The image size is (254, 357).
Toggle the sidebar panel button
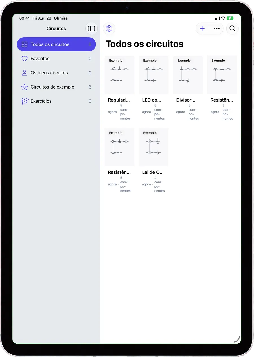[x=91, y=29]
